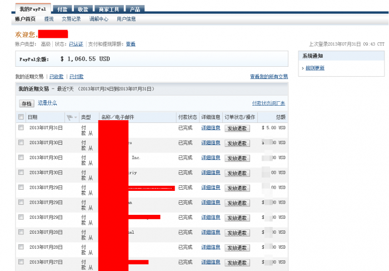The width and height of the screenshot is (389, 271).
Task: Click the 类型 column header
Action: [x=86, y=117]
